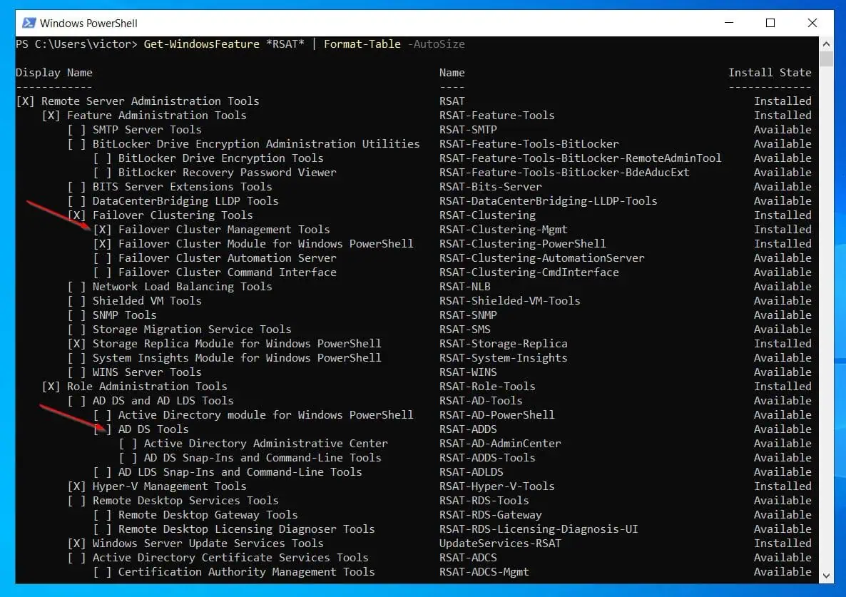Click the RSAT-Hyper-V-Tools name value
This screenshot has height=597, width=846.
click(497, 486)
